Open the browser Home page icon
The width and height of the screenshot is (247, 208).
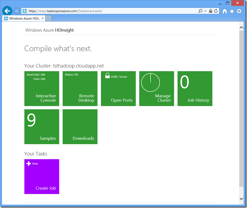(225, 11)
